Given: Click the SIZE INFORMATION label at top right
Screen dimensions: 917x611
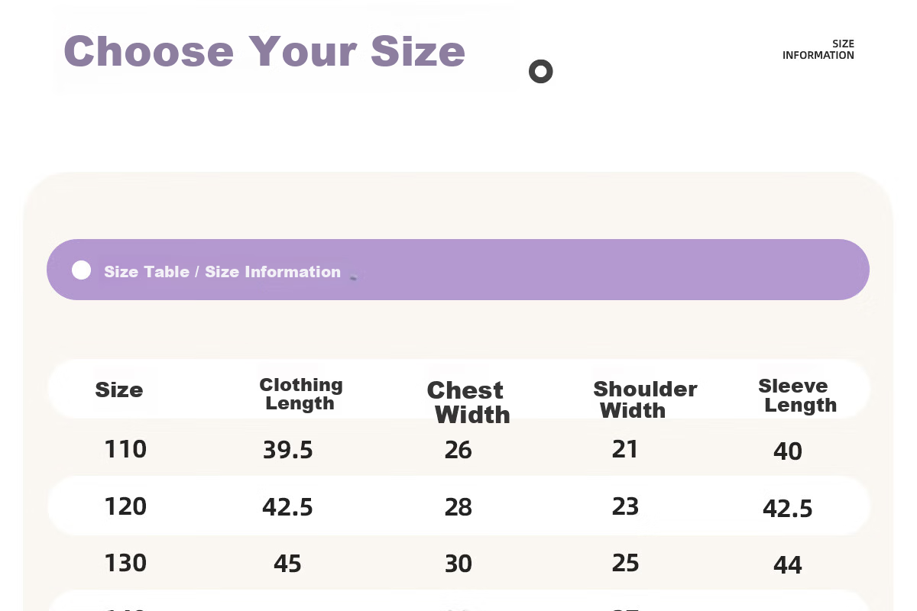Looking at the screenshot, I should click(x=818, y=50).
